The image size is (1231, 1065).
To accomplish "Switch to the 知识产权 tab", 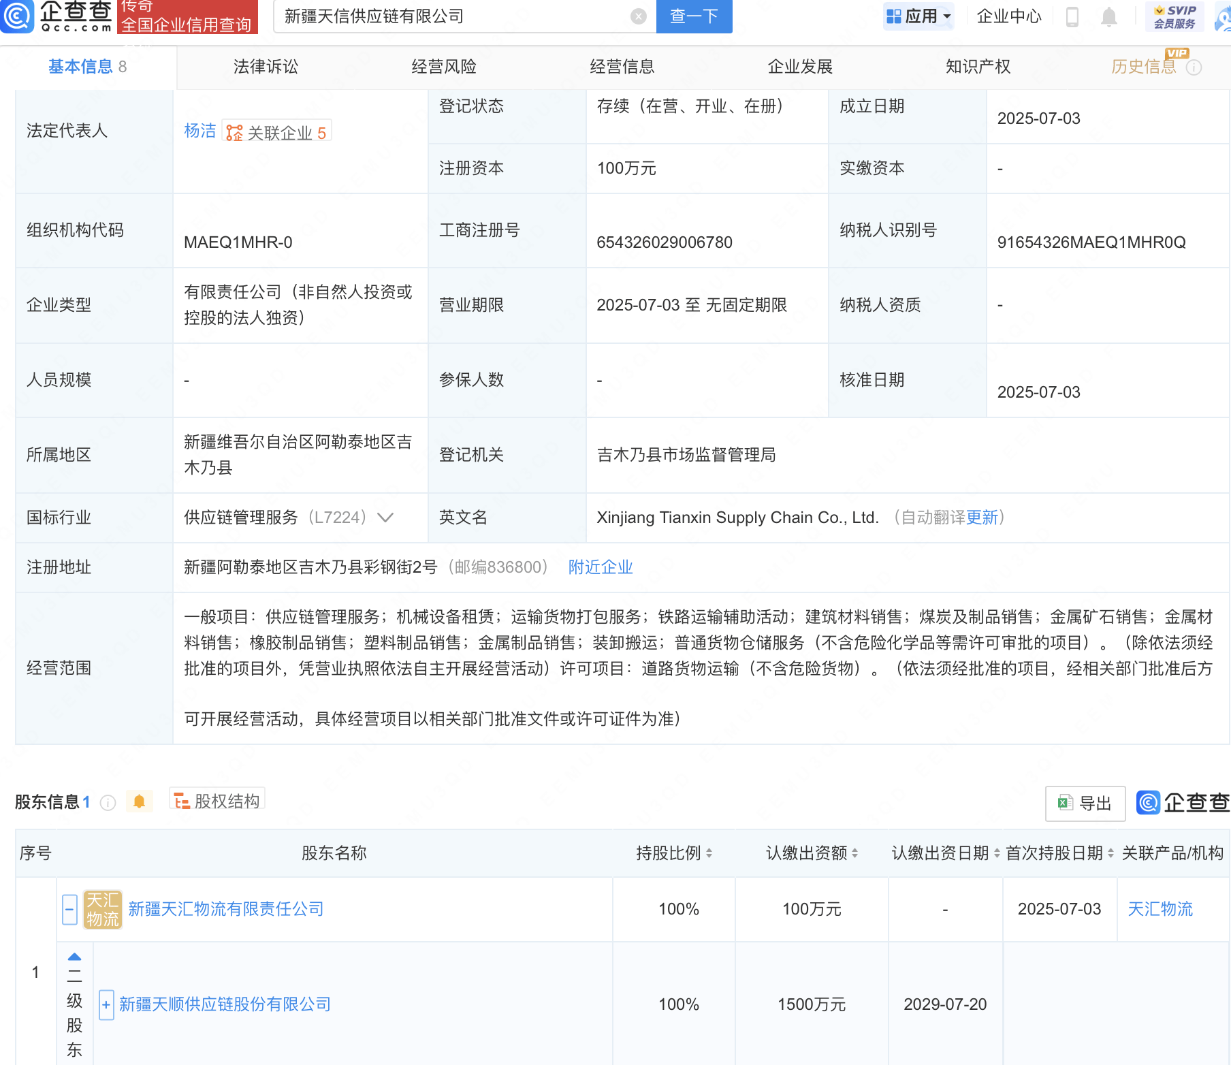I will 978,67.
